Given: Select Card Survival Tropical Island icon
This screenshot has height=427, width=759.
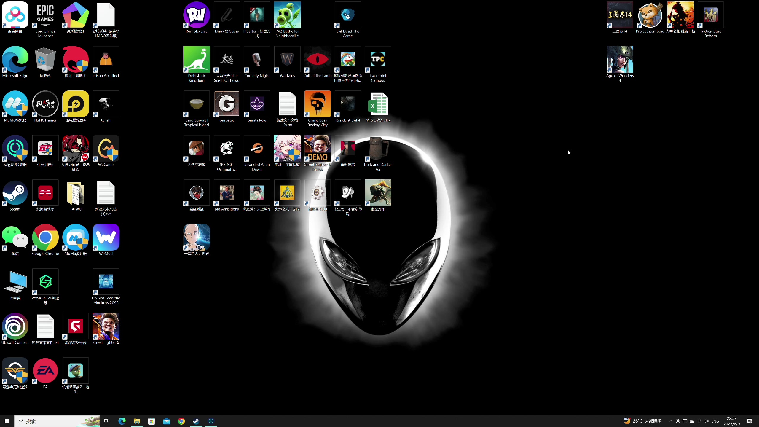Looking at the screenshot, I should point(197,109).
